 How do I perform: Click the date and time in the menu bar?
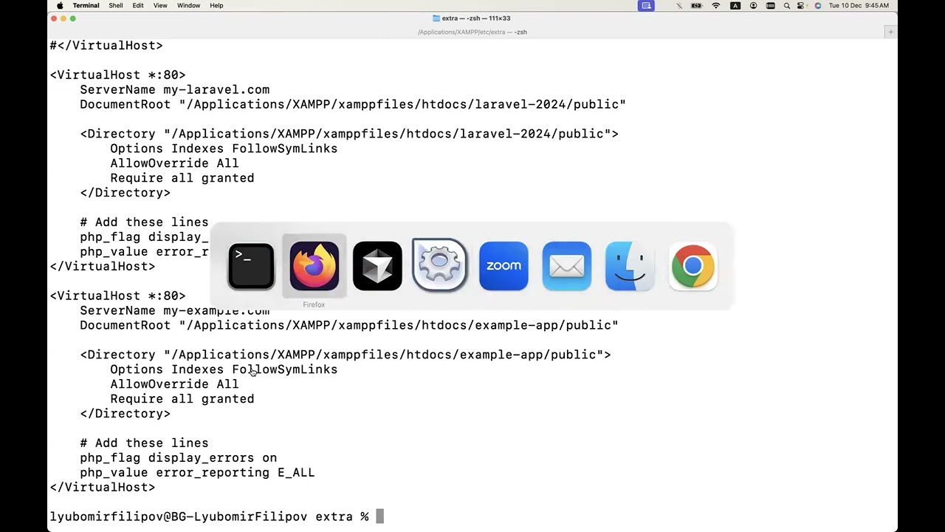tap(859, 5)
